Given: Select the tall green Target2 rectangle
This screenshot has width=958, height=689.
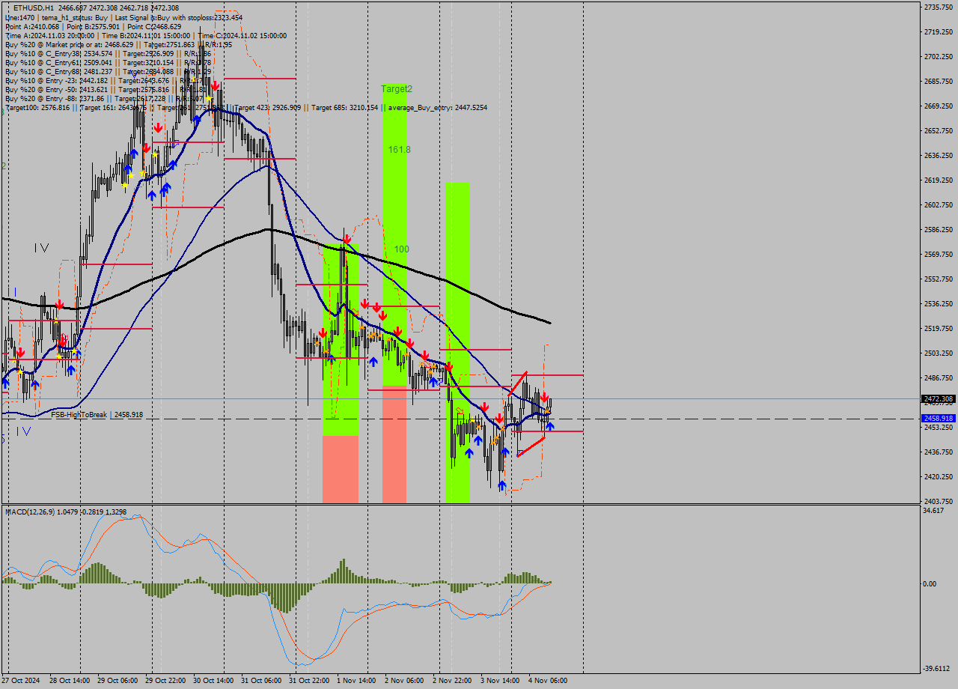Looking at the screenshot, I should click(x=394, y=234).
